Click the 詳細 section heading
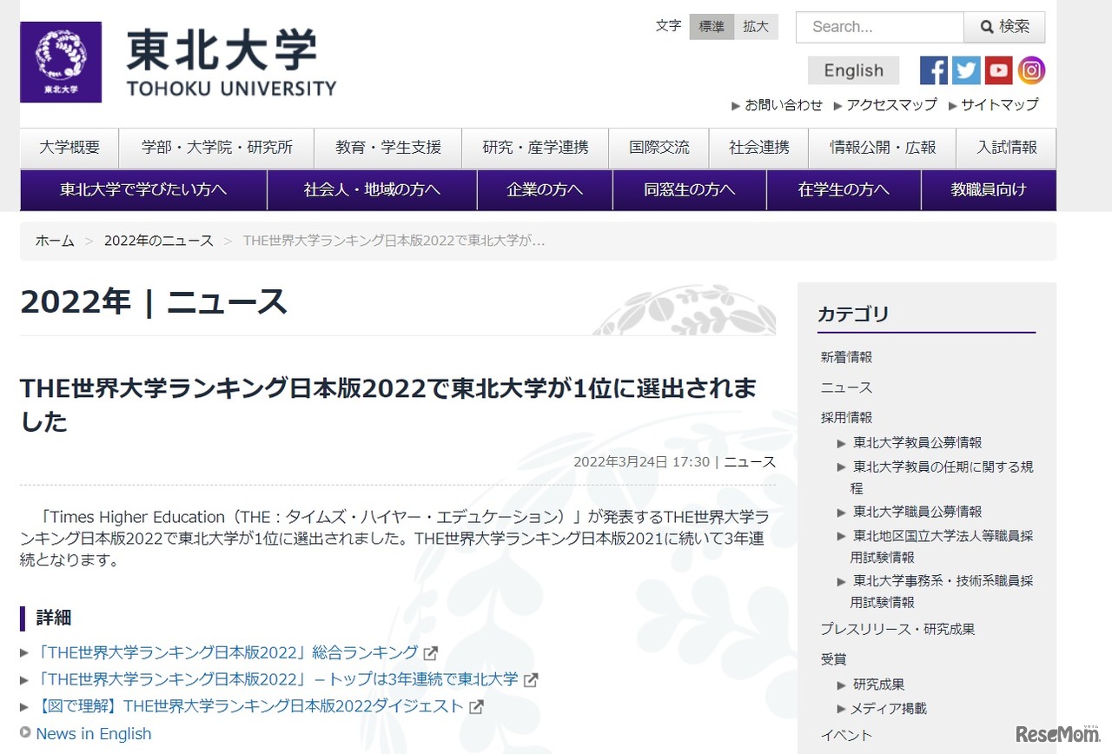The height and width of the screenshot is (754, 1112). click(x=54, y=618)
